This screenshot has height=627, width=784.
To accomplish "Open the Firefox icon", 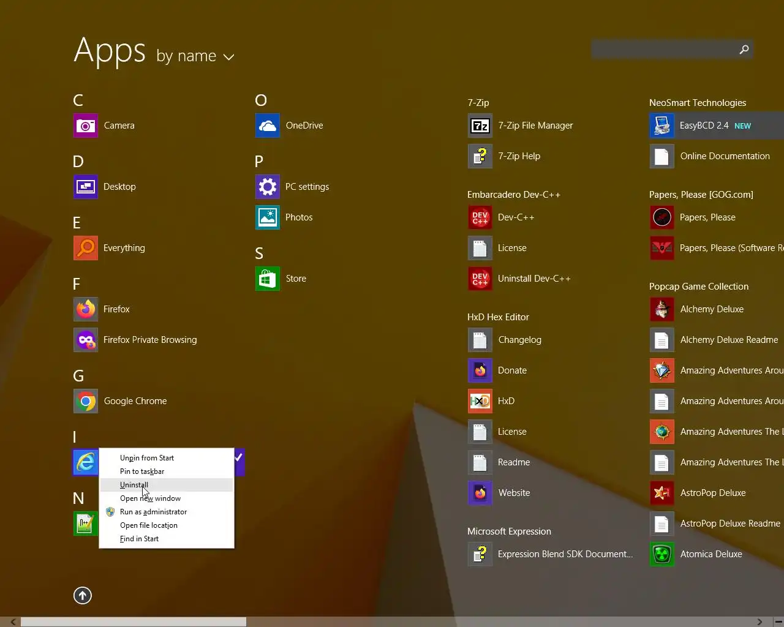I will pos(86,309).
